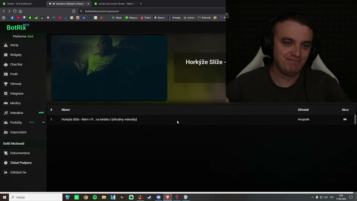Viewport: 357px width, 201px height.
Task: Bookmark this page with bookmark icon
Action: pos(74,11)
